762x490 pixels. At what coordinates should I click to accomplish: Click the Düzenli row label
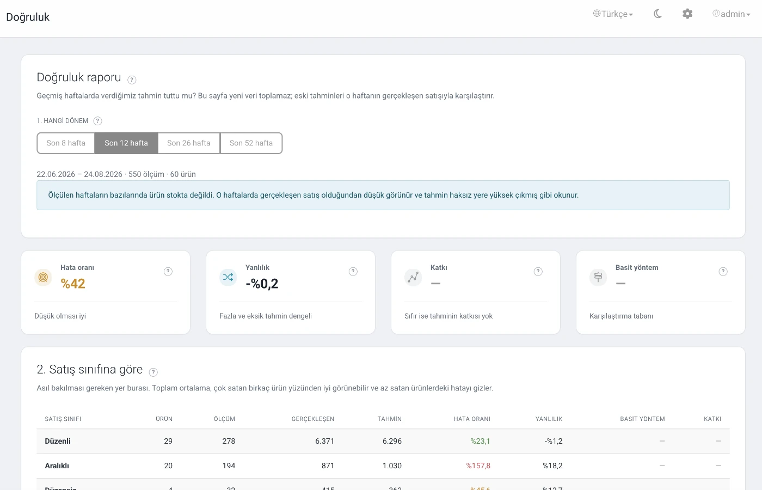pyautogui.click(x=58, y=441)
